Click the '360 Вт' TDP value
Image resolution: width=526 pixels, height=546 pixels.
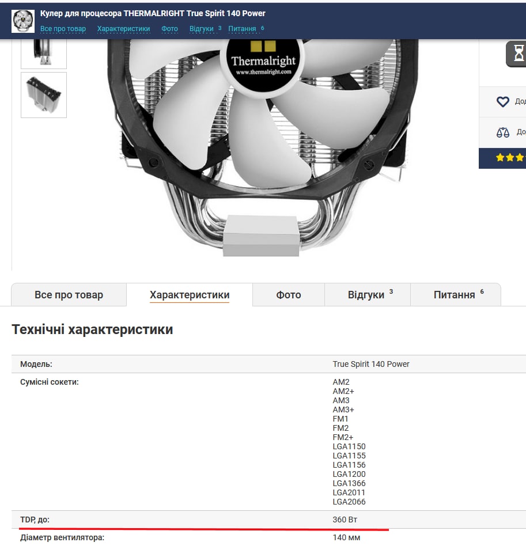click(x=345, y=520)
